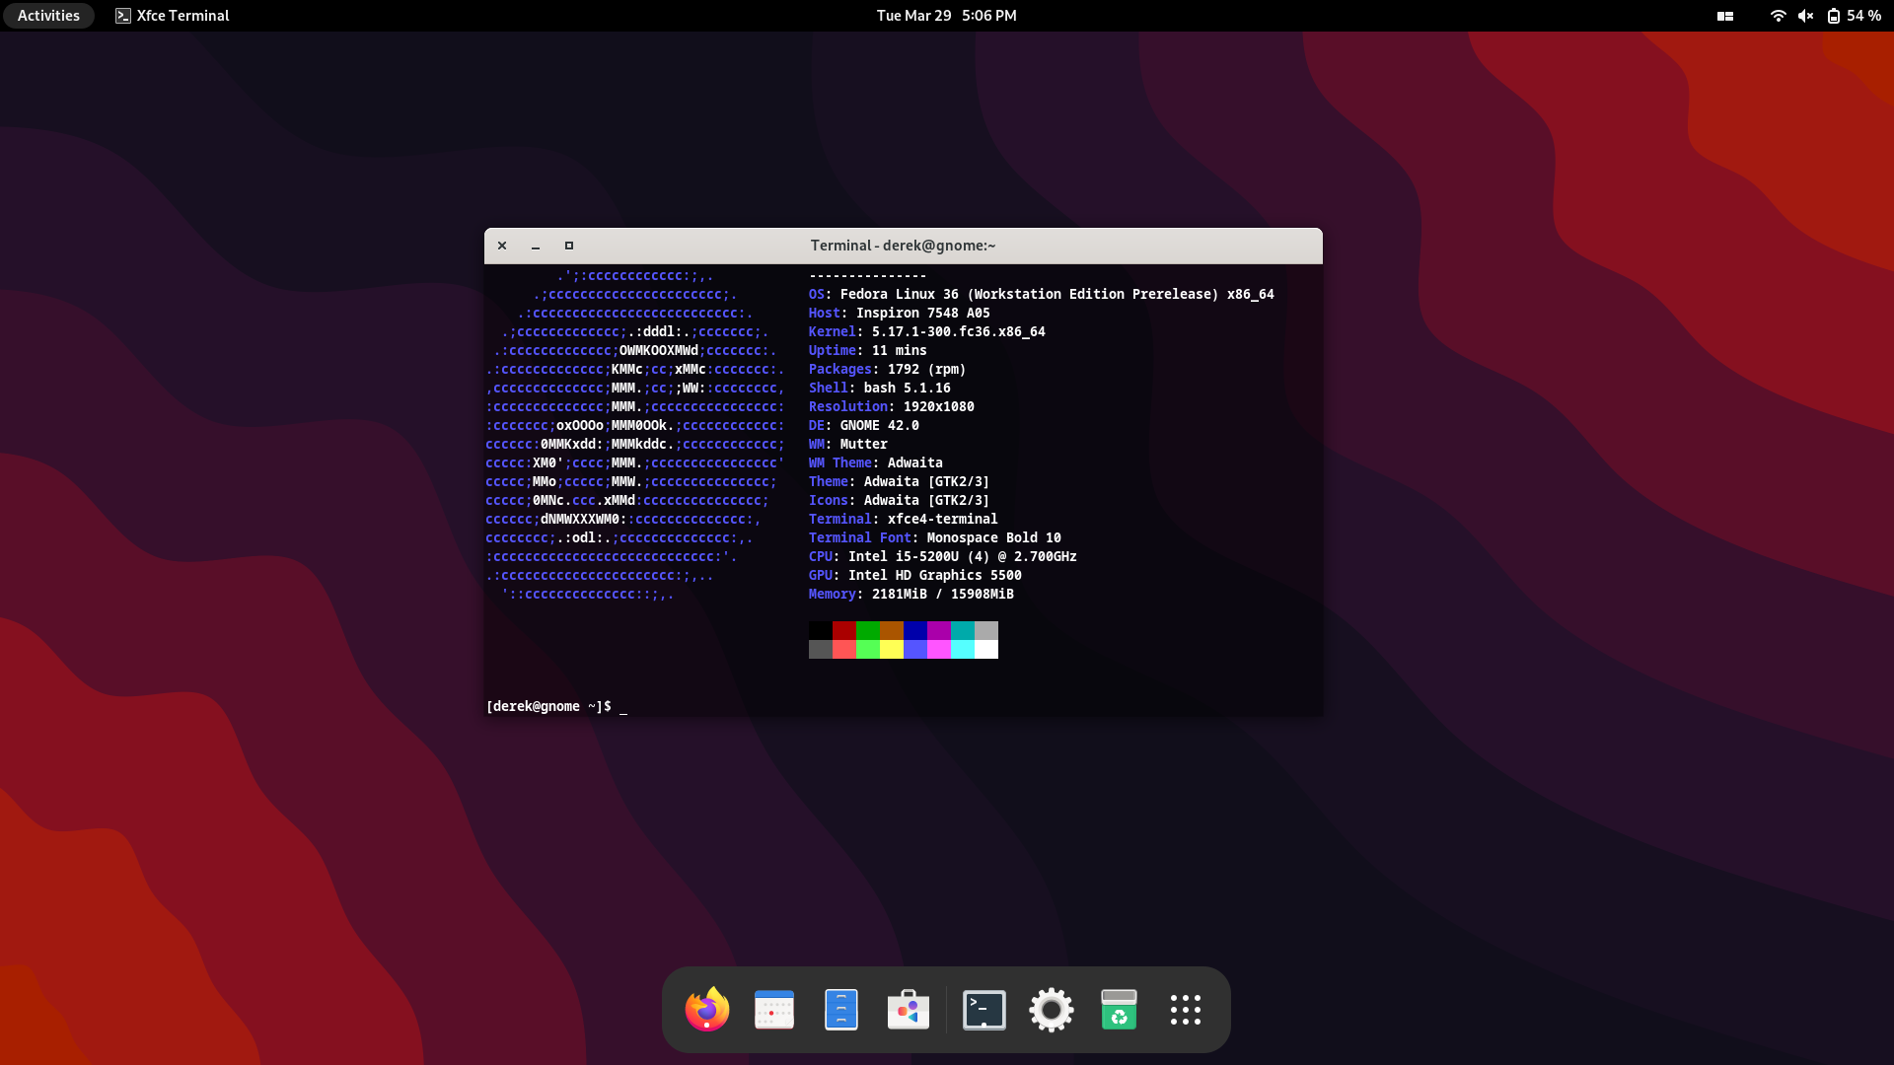This screenshot has height=1065, width=1894.
Task: Click the white color block
Action: click(x=986, y=649)
